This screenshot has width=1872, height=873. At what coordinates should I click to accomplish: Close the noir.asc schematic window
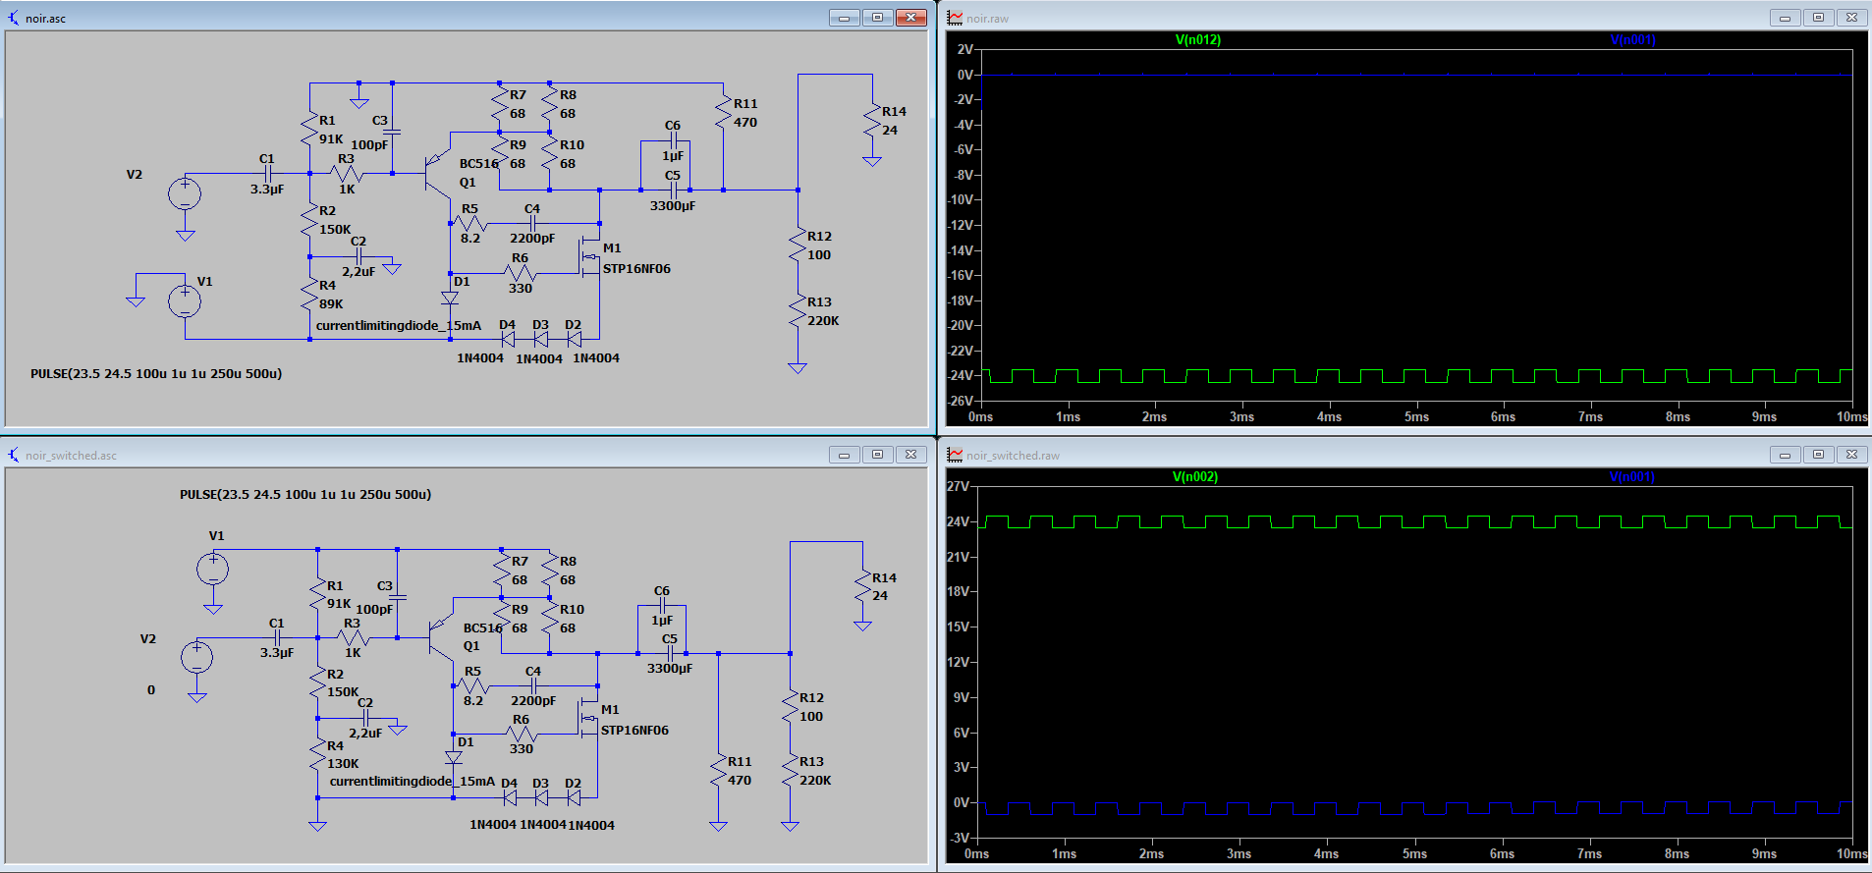tap(910, 18)
